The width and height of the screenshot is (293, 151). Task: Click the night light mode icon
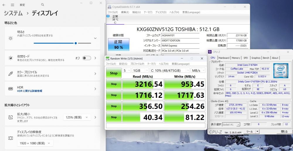11,58
